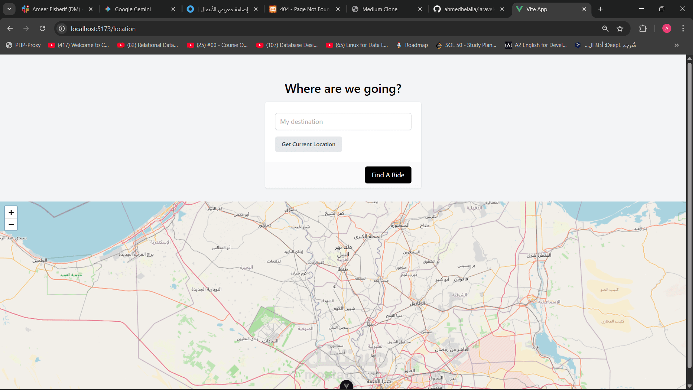Go back with the back arrow
This screenshot has width=693, height=390.
tap(10, 29)
